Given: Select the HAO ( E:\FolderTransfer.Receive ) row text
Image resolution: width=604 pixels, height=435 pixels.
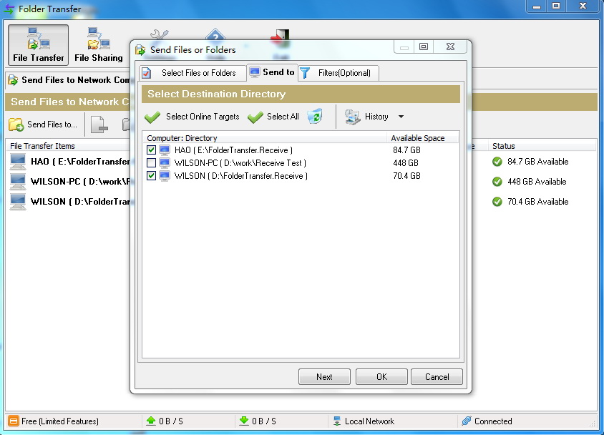Looking at the screenshot, I should click(x=233, y=150).
